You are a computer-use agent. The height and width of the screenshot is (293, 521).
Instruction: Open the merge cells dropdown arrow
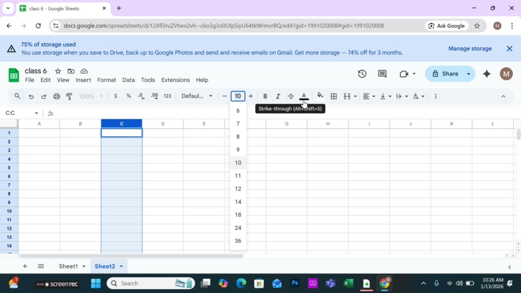[355, 96]
